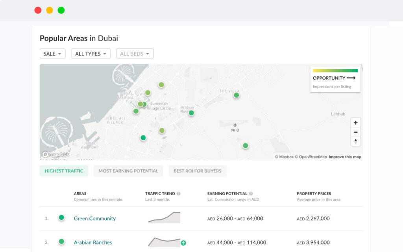
Task: Expand the ALL TYPES dropdown
Action: tap(91, 54)
